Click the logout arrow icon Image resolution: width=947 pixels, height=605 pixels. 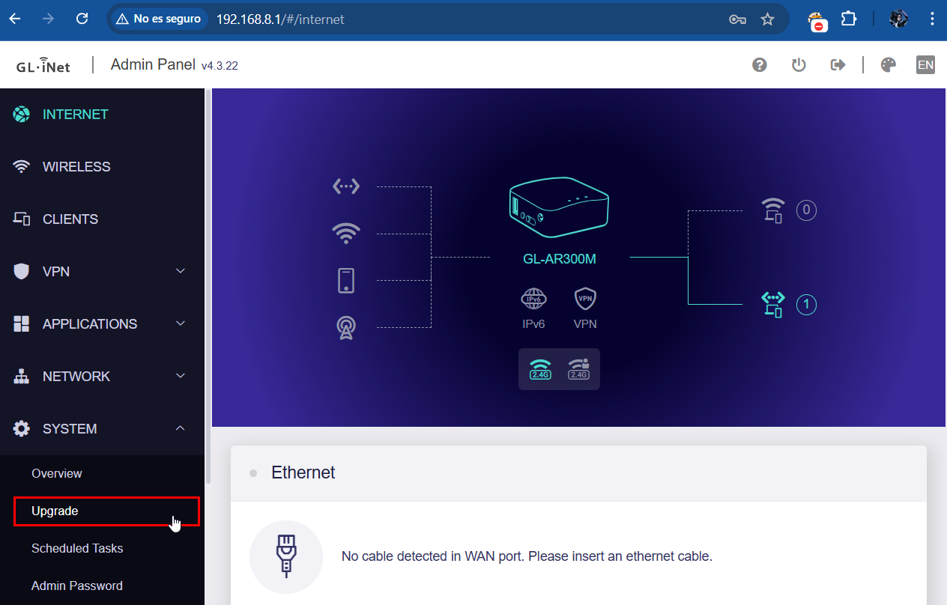(838, 65)
